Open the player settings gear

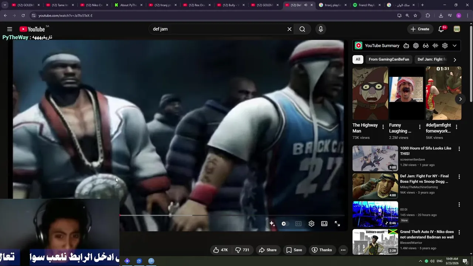click(x=312, y=224)
